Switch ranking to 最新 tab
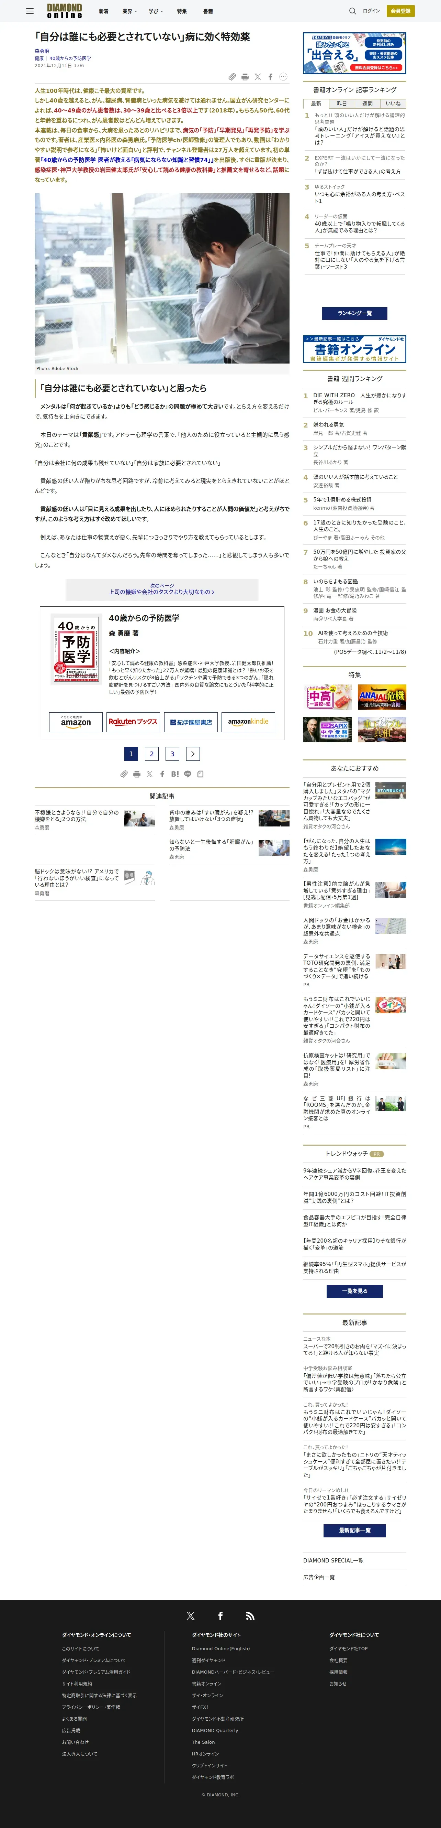441x1828 pixels. (316, 104)
